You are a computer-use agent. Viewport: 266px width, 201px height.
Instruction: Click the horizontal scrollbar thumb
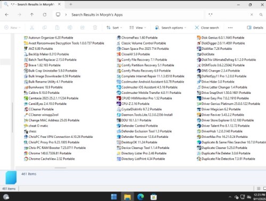click(60, 168)
